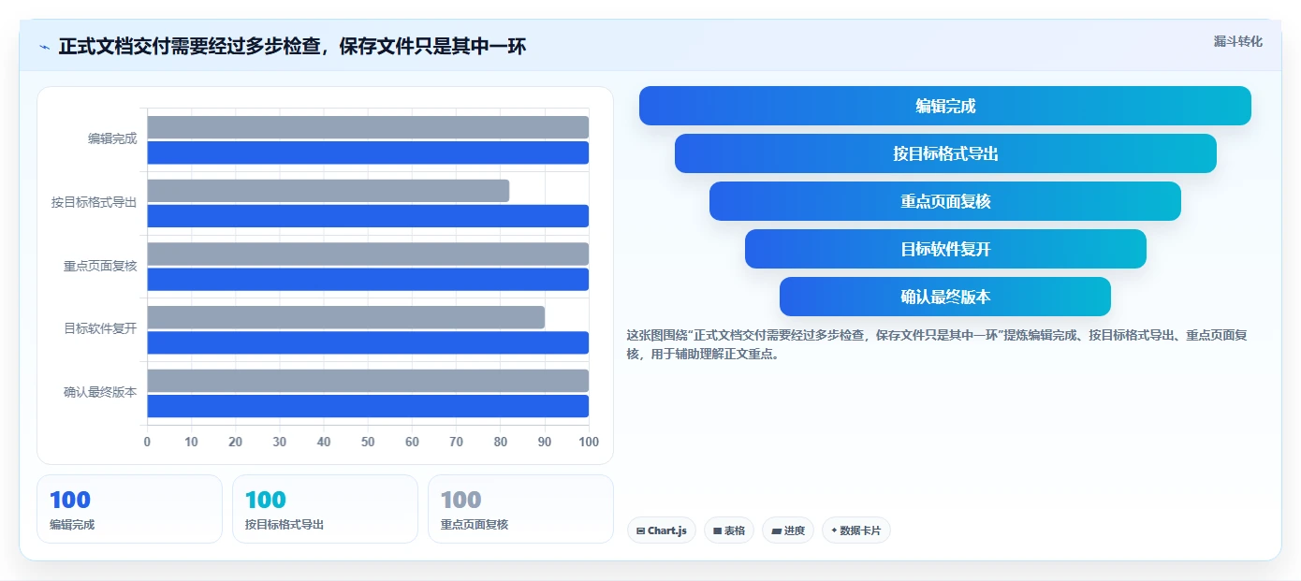Click the blue chart bar for 按目标格式导出
Screen dimensions: 1301x581
(x=368, y=216)
